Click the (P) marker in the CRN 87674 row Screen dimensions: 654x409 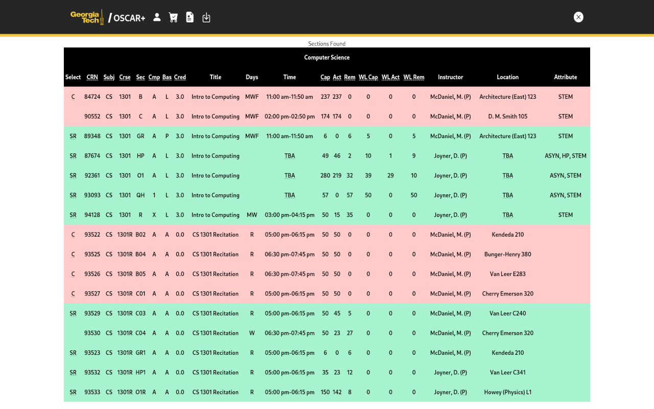point(463,156)
